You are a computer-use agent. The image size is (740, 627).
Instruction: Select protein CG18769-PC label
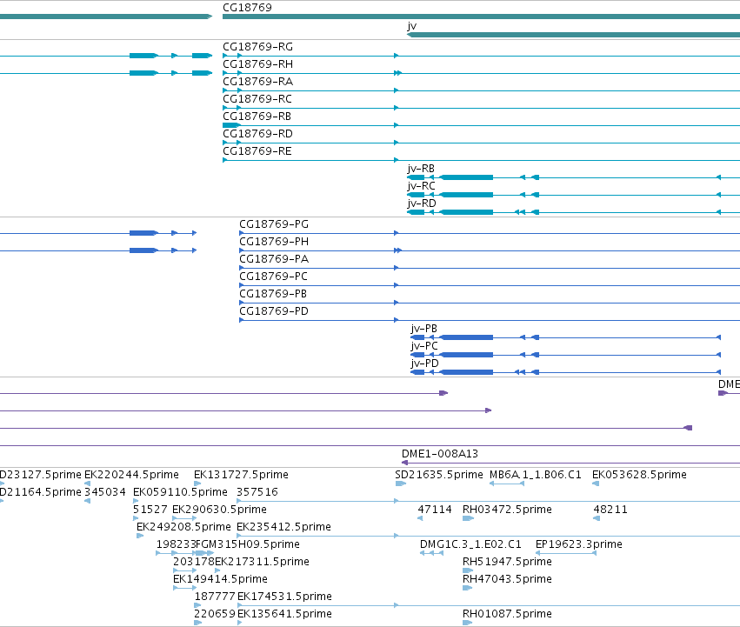[x=273, y=277]
